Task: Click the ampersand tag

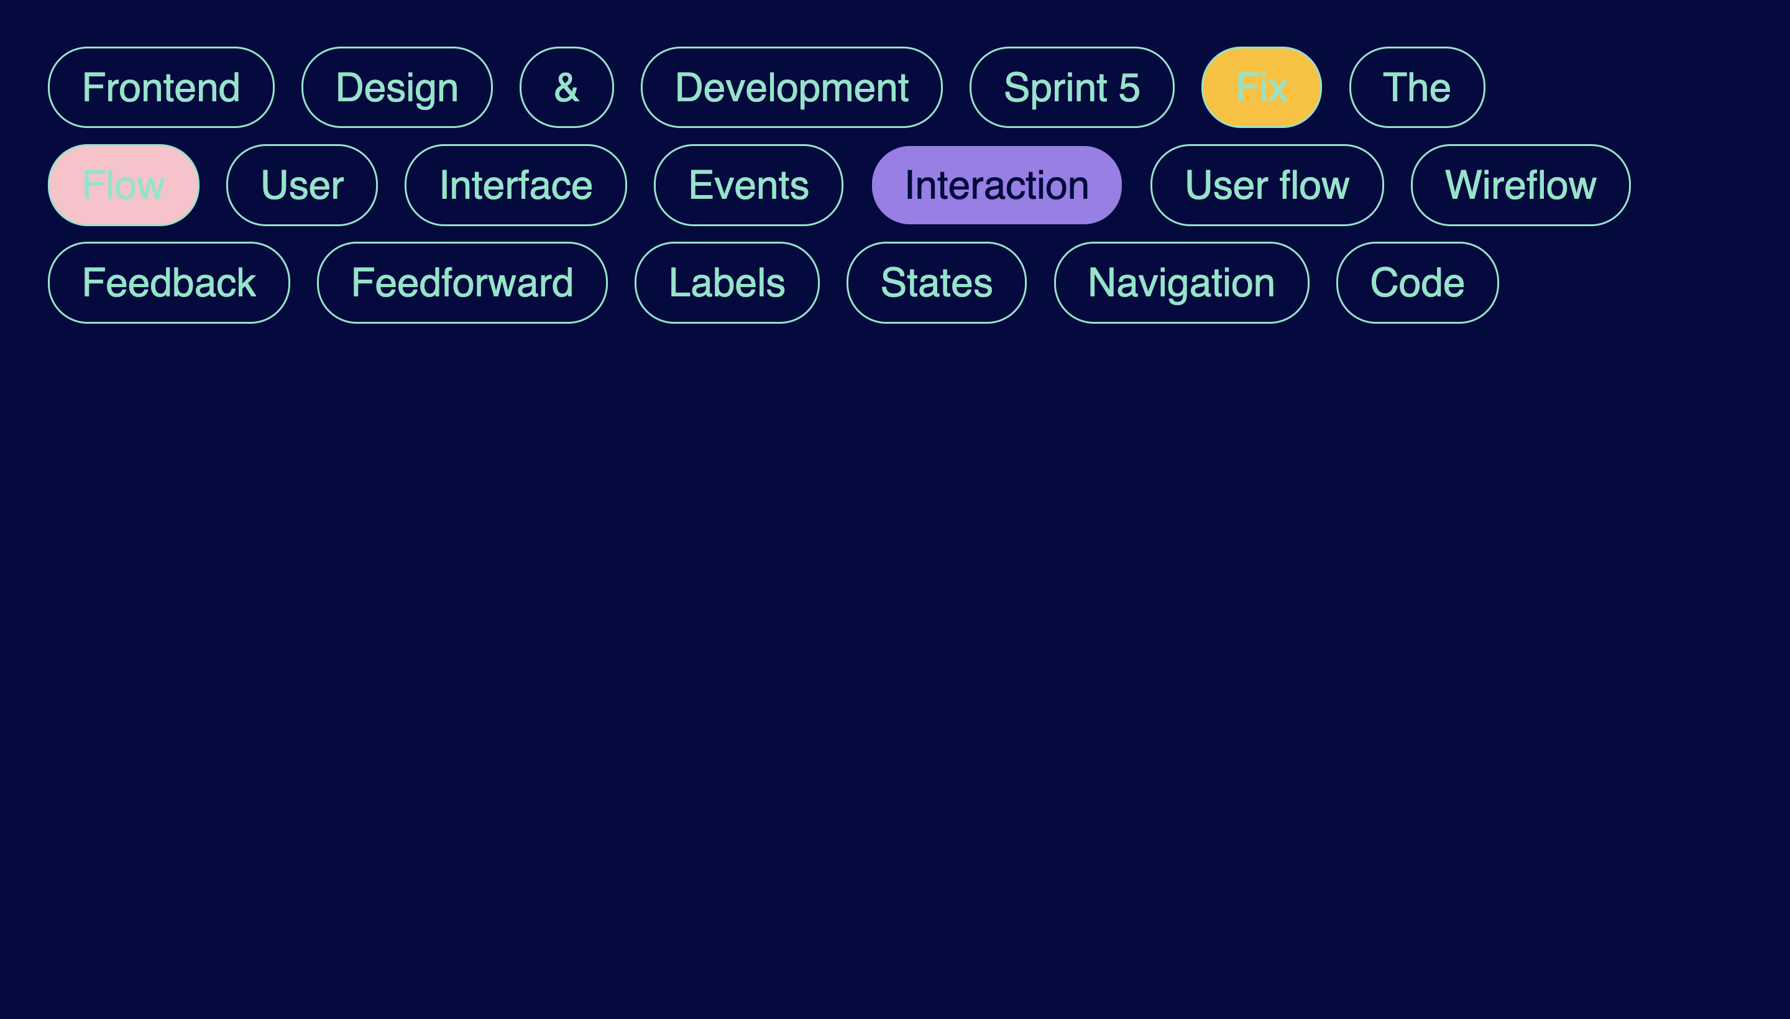Action: pos(566,87)
